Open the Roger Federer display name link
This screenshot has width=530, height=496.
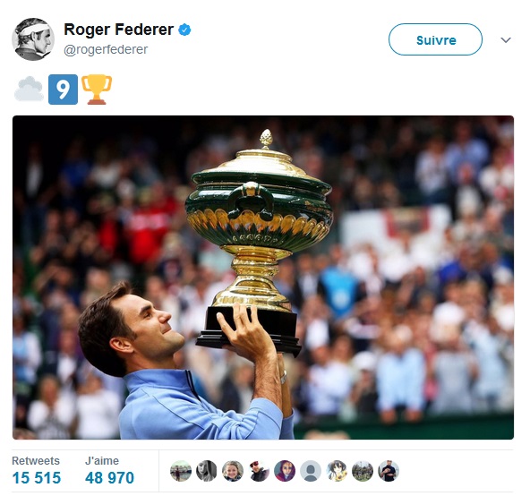(119, 30)
